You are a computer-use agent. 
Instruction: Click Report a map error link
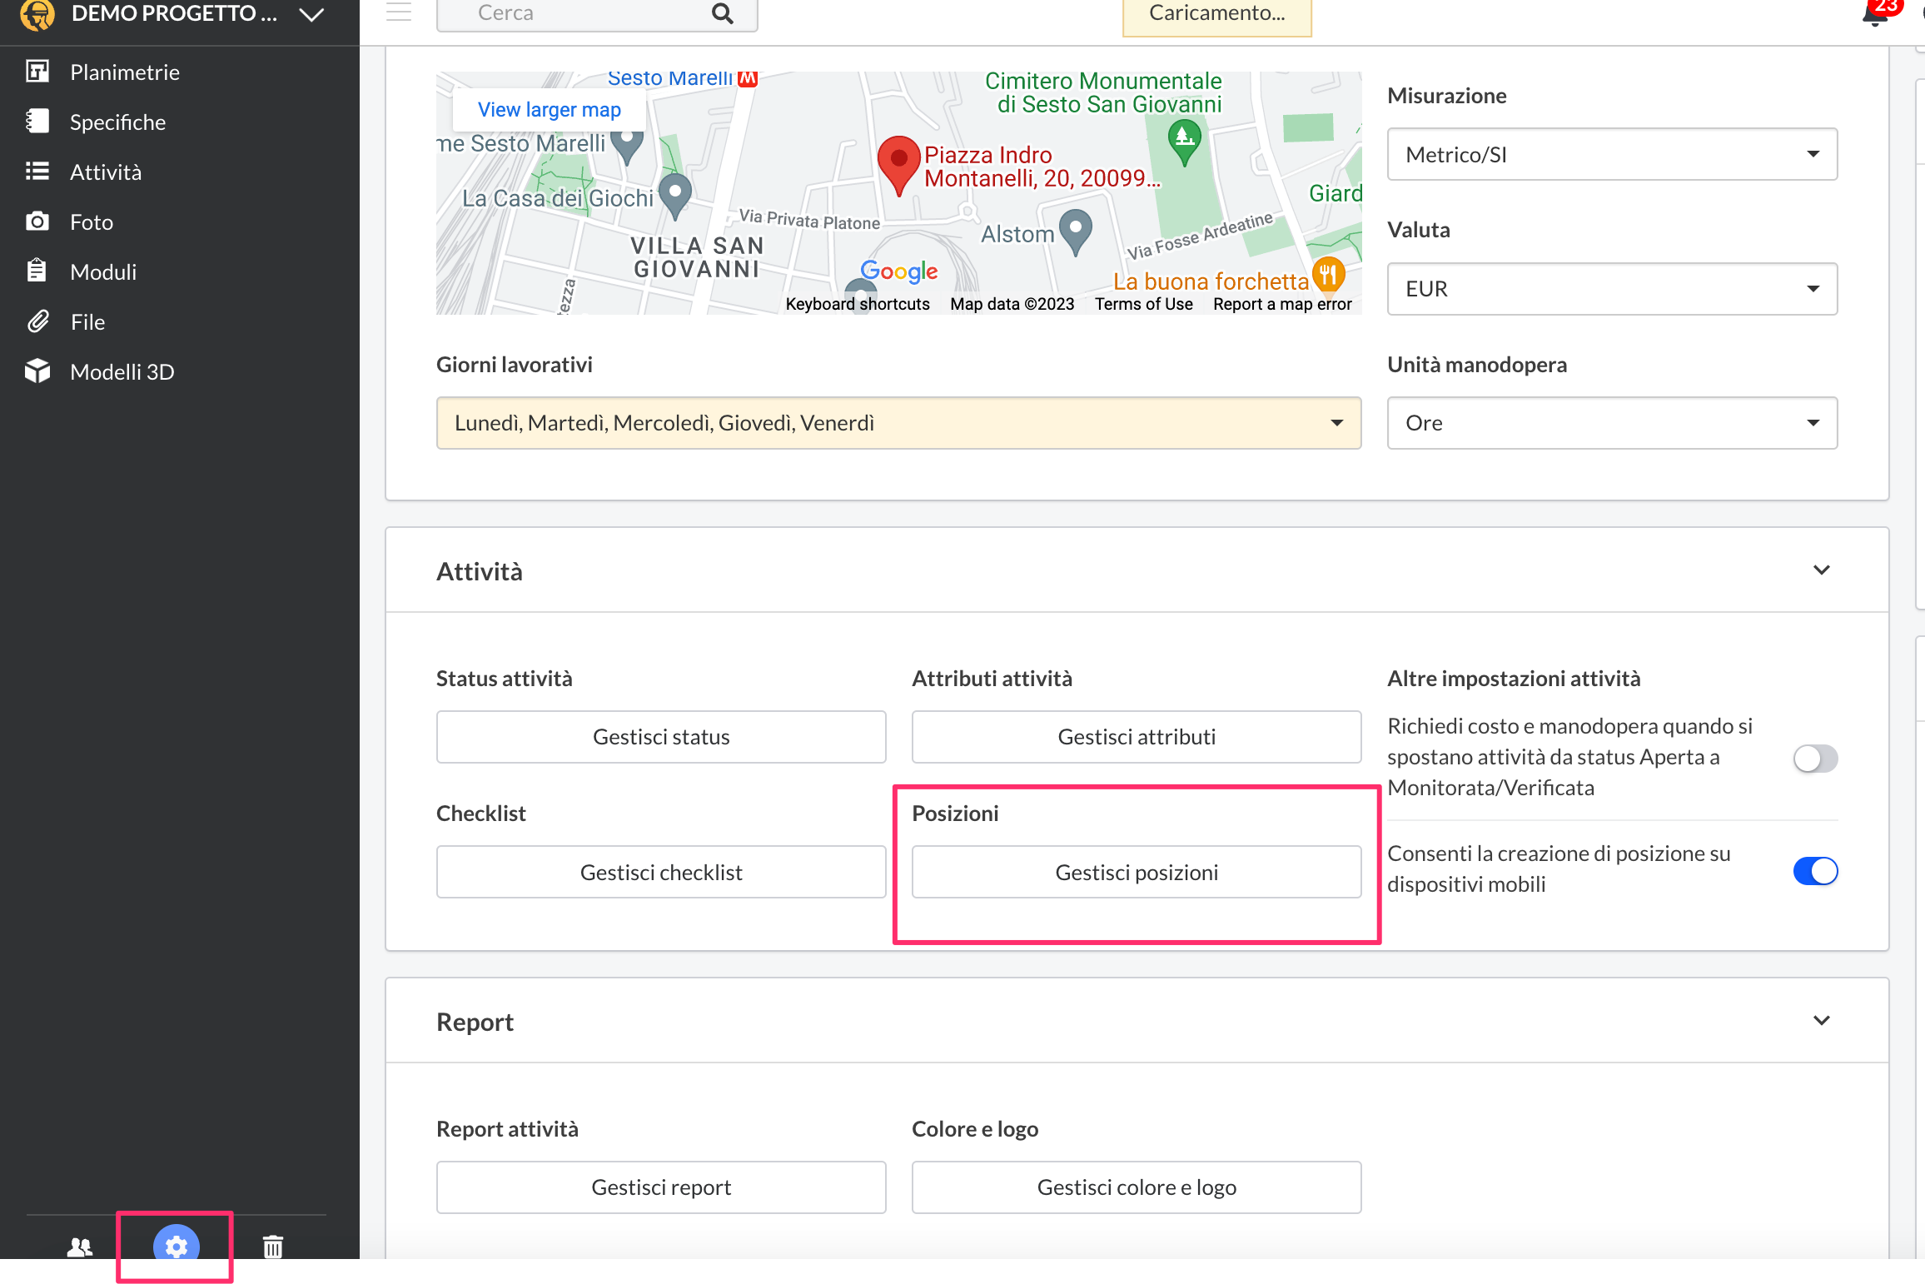coord(1282,304)
